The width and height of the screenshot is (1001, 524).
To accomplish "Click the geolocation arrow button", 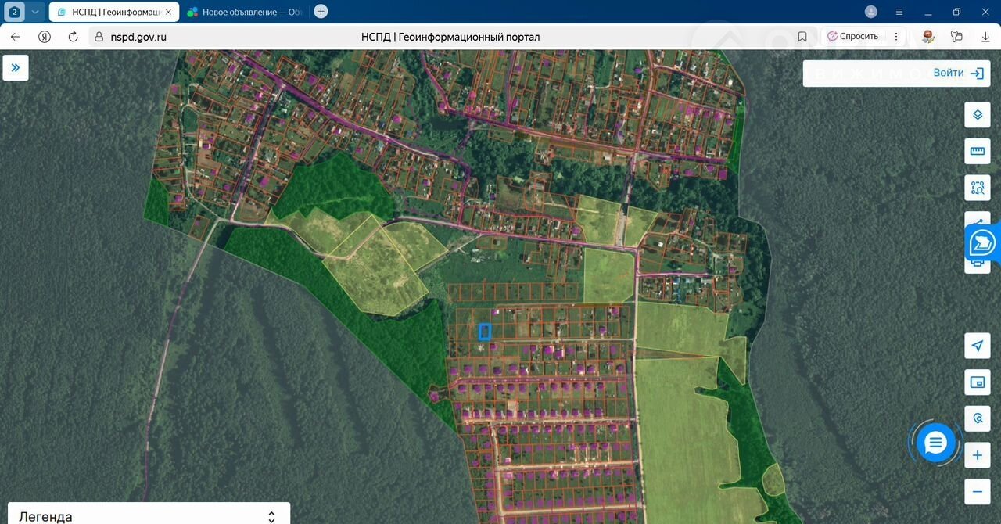I will pyautogui.click(x=977, y=346).
